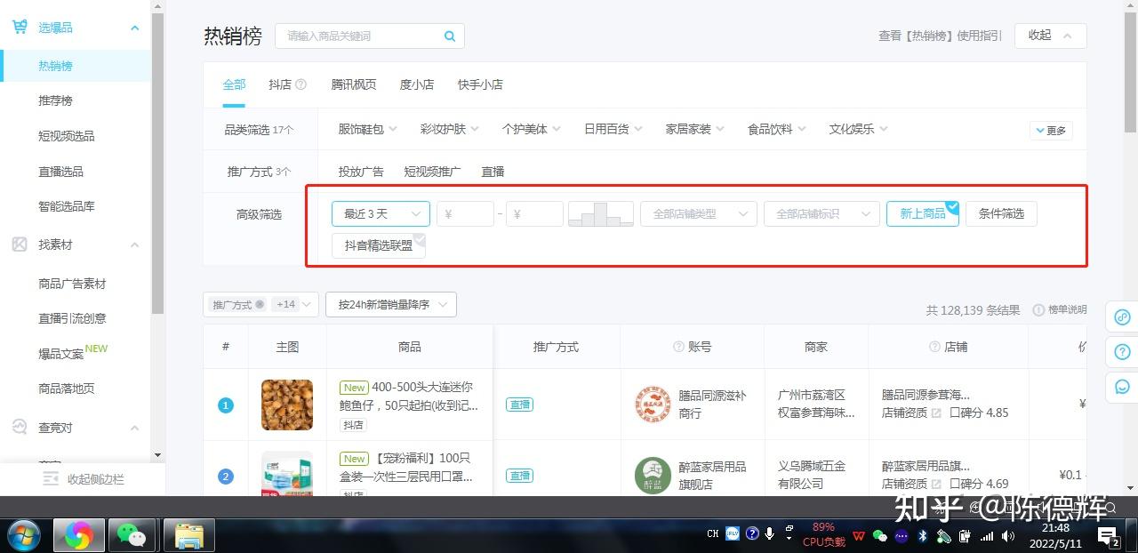This screenshot has height=553, width=1138.
Task: Click the minimum price input field
Action: 465,213
